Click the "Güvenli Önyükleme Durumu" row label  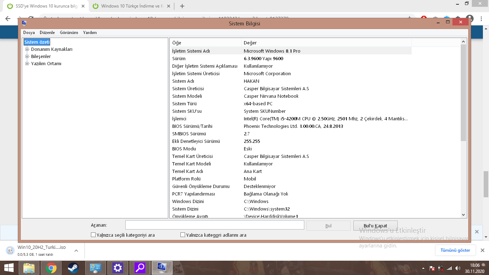tap(201, 186)
